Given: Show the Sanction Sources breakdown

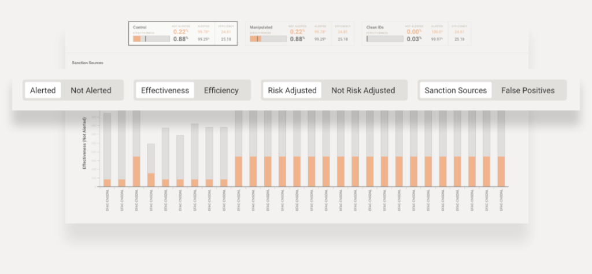Looking at the screenshot, I should (x=456, y=90).
